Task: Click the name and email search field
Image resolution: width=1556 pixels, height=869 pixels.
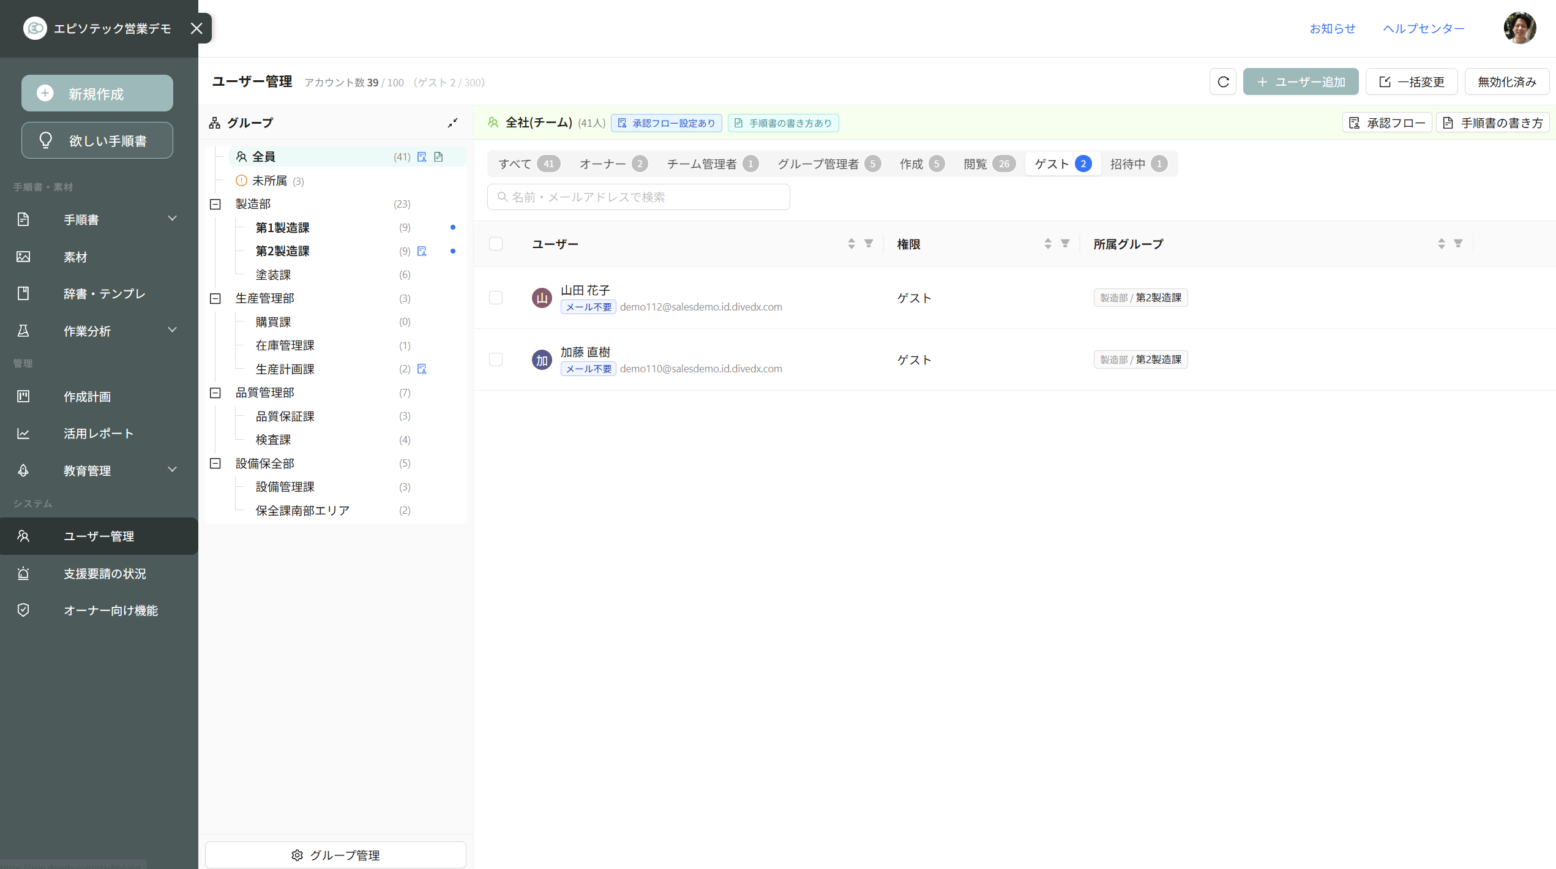Action: [x=638, y=197]
